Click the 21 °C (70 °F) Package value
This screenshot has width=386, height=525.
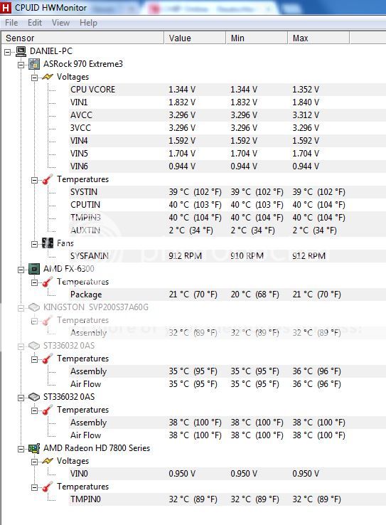click(193, 295)
